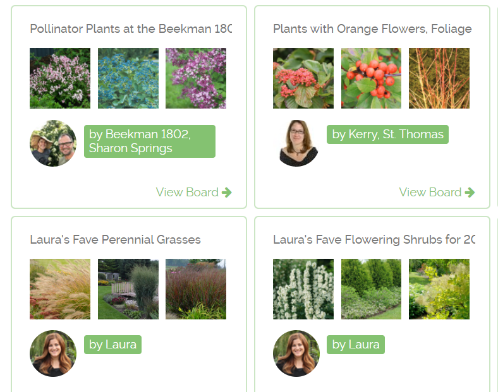
Task: Click 'by Beekman 1802, Sharon Springs' label
Action: click(150, 141)
